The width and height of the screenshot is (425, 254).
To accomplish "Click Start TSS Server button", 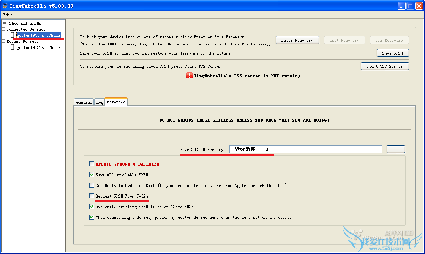I will point(385,66).
